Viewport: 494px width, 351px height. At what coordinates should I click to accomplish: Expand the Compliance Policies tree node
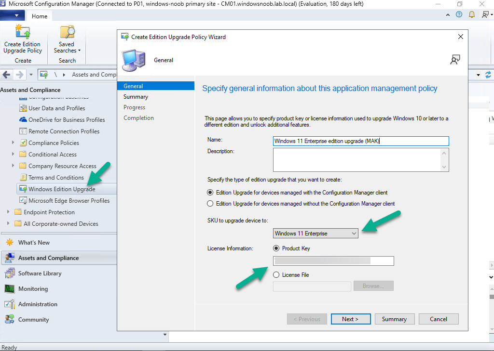click(13, 143)
